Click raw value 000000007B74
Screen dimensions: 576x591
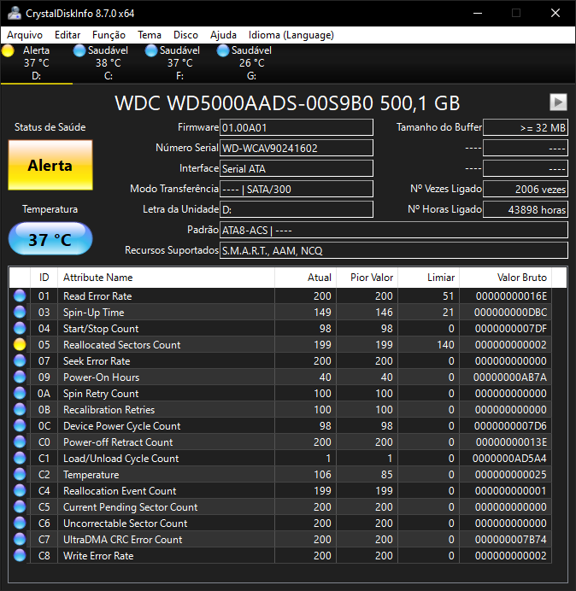[x=510, y=540]
